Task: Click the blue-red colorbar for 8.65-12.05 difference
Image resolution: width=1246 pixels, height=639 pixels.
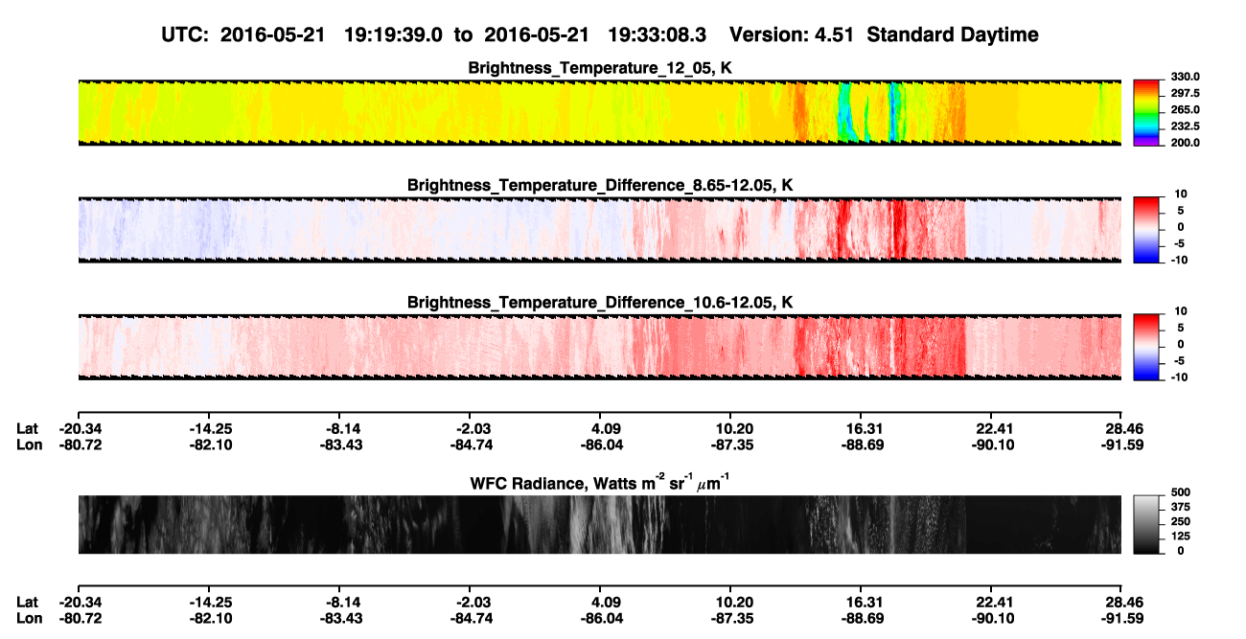Action: 1146,228
